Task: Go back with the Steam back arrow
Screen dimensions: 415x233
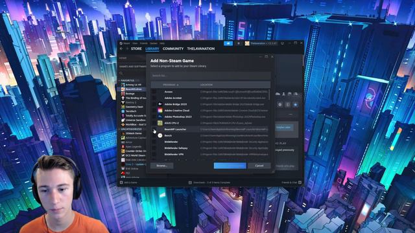Action: point(121,49)
